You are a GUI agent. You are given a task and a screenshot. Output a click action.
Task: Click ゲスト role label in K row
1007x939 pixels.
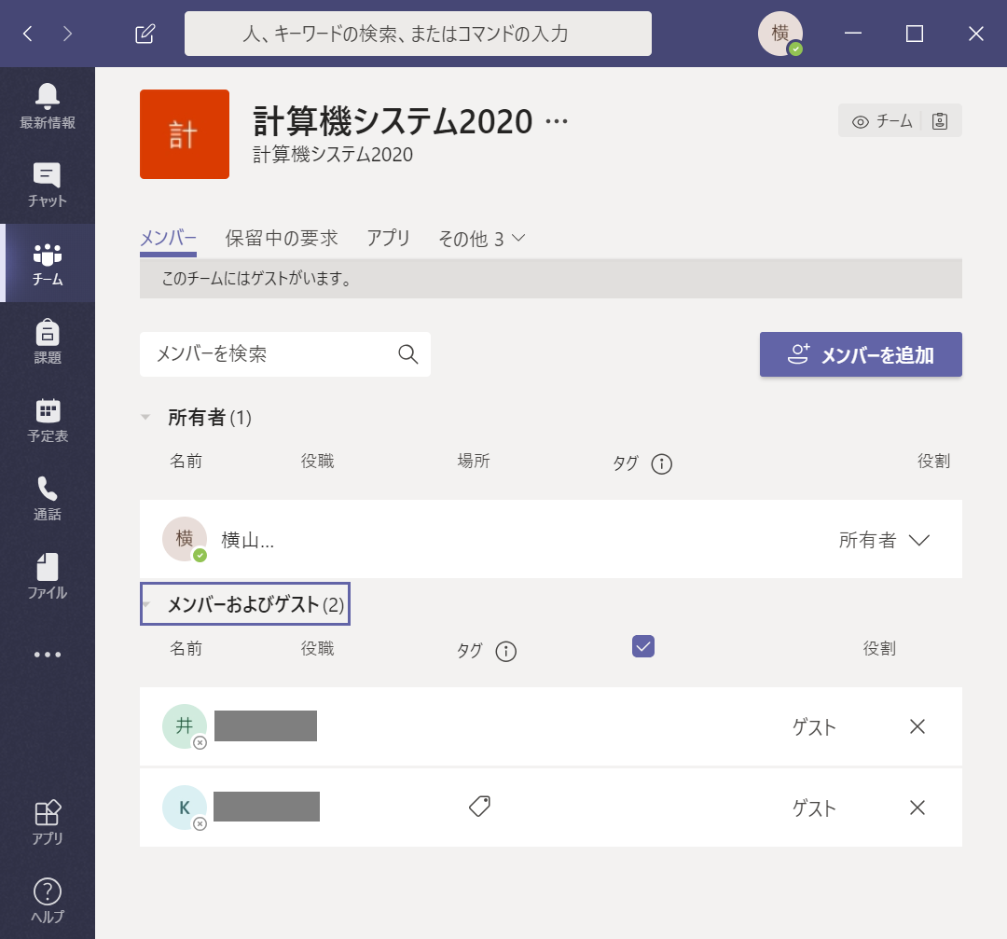point(814,808)
